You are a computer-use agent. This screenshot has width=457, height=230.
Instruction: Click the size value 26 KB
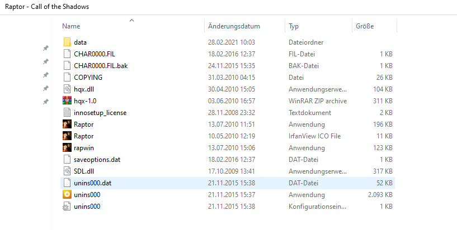(x=384, y=78)
